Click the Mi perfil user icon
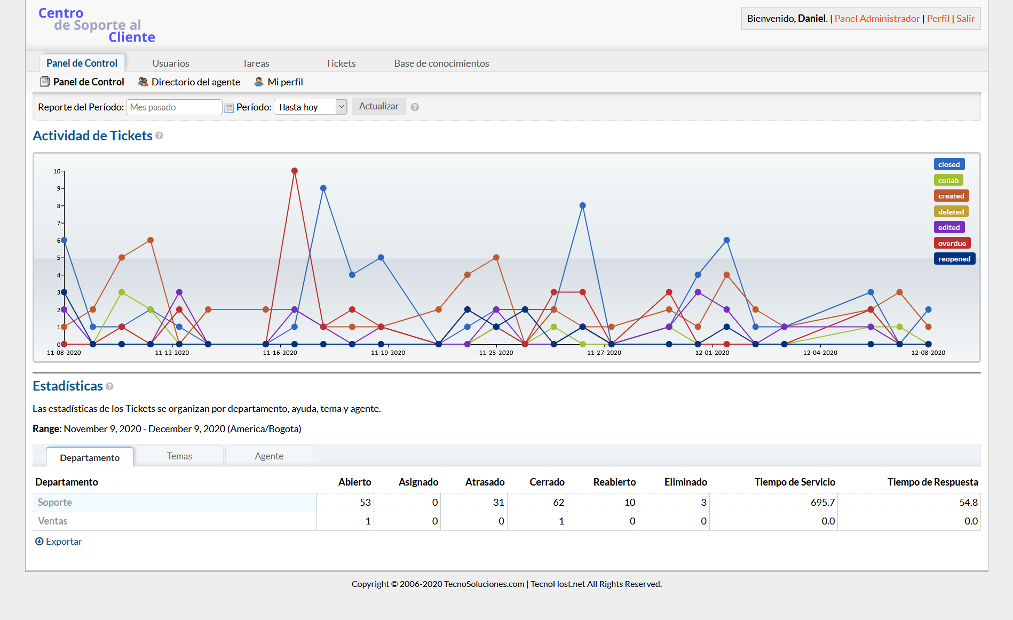This screenshot has width=1013, height=620. click(259, 82)
